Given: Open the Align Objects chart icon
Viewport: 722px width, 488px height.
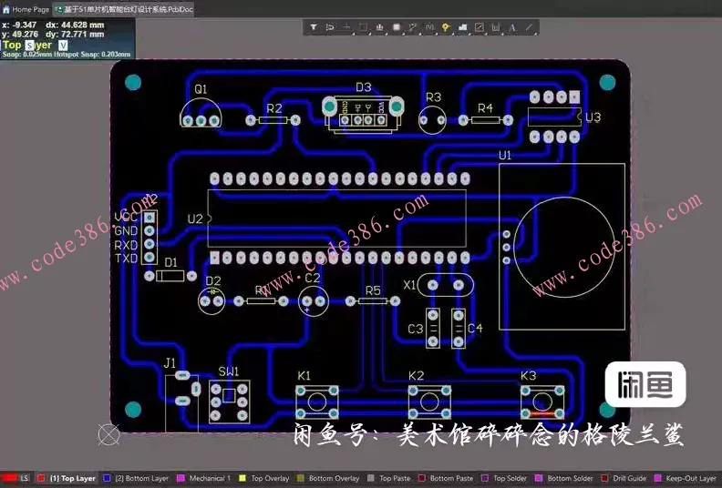Looking at the screenshot, I should (x=379, y=27).
